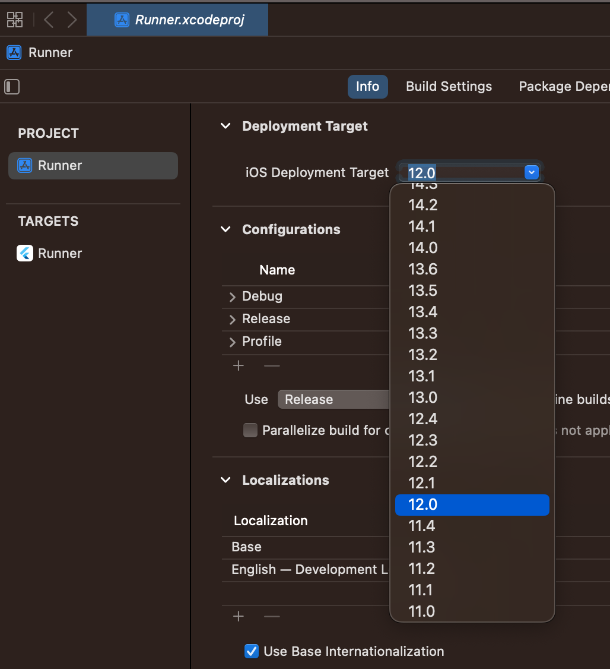Select Runner under PROJECT
The height and width of the screenshot is (669, 610).
coord(93,166)
